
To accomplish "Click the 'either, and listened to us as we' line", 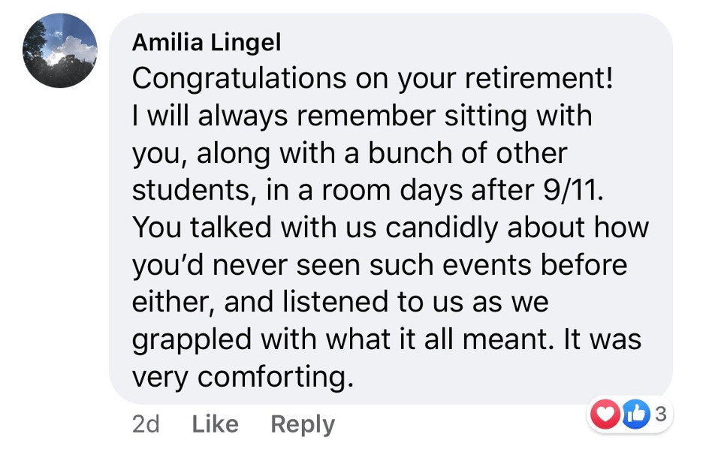I will pyautogui.click(x=340, y=303).
